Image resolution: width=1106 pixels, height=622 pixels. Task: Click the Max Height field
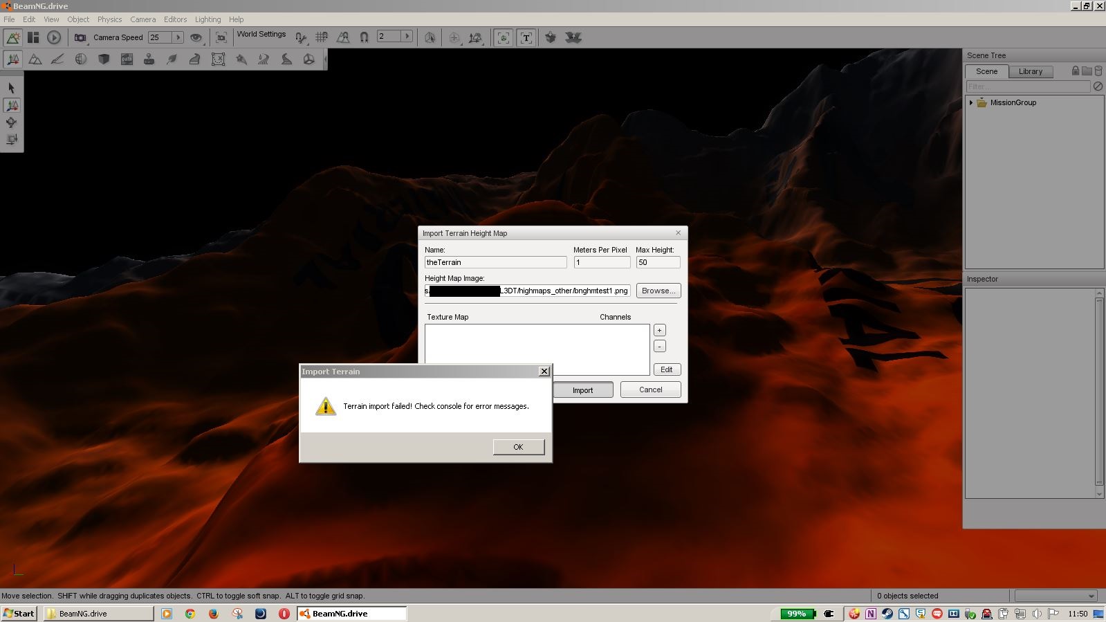(658, 262)
